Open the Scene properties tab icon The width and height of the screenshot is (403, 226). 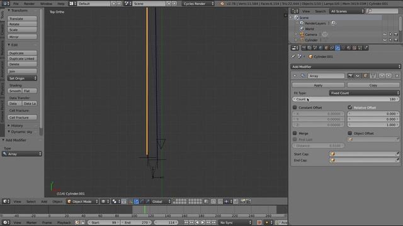(315, 48)
